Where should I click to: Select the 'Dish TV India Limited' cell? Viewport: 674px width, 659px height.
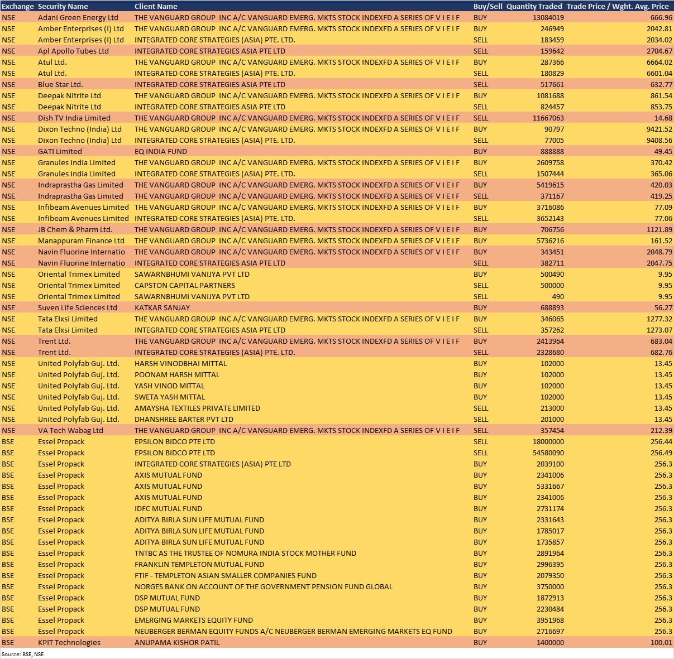pos(74,118)
